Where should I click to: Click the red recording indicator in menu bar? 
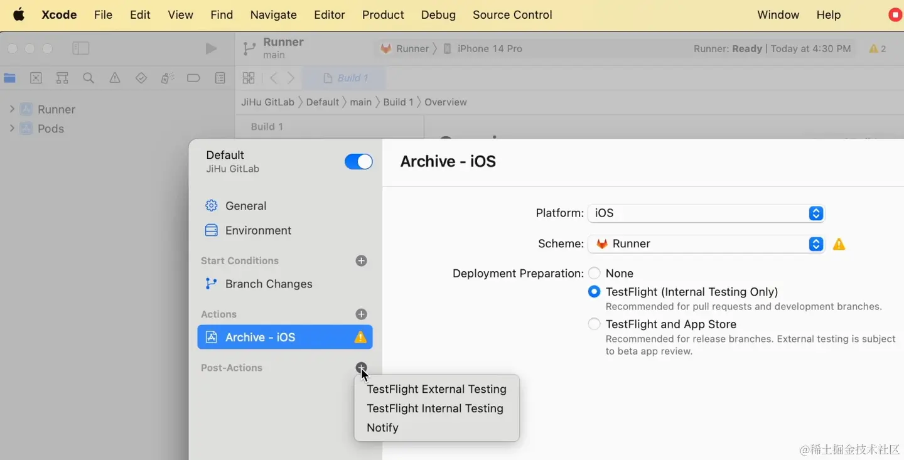(896, 15)
